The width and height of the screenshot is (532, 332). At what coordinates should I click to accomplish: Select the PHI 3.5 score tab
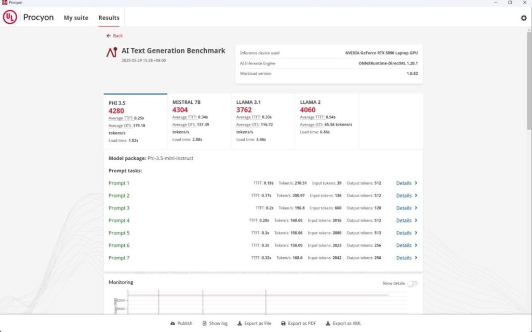[x=136, y=121]
